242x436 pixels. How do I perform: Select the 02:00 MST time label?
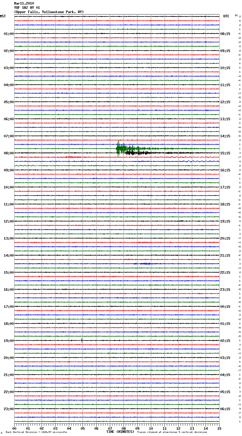[x=9, y=51]
